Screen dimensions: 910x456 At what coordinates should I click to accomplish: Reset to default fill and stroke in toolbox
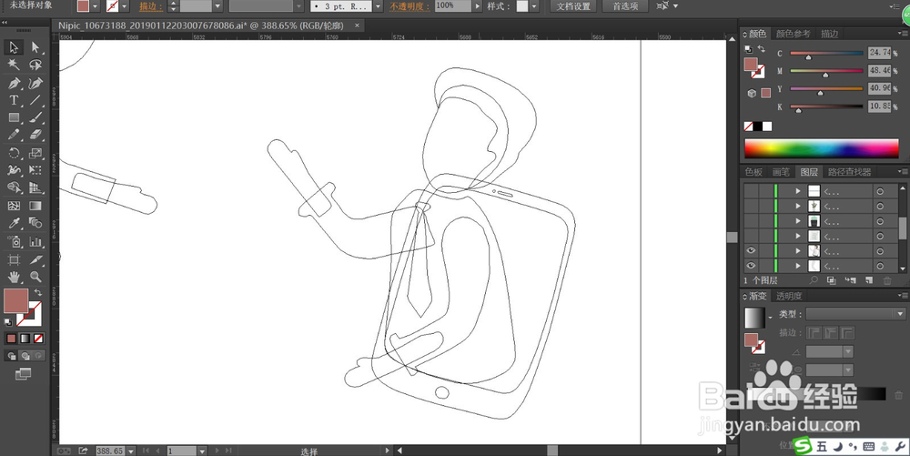(x=8, y=322)
